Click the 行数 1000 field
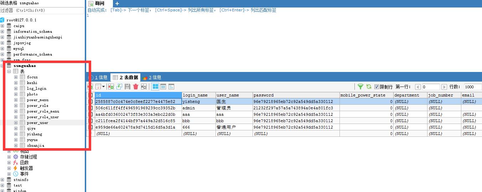Viewport: 482px width, 192px height. [x=473, y=87]
